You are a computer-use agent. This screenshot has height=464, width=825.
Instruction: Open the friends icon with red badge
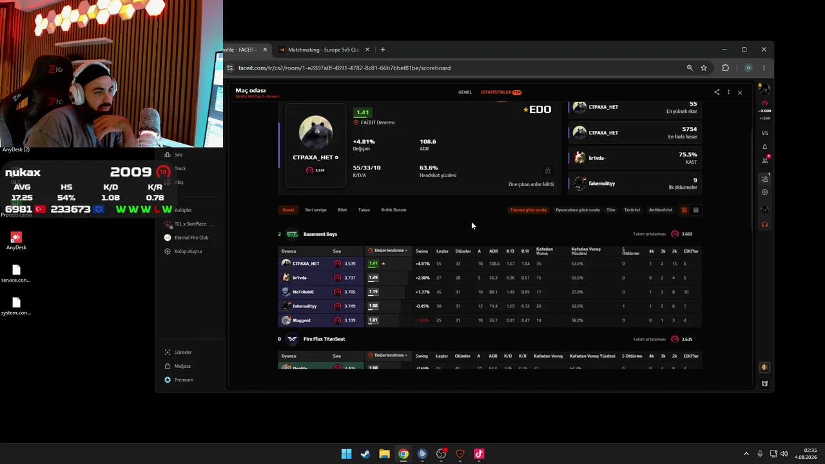[x=765, y=159]
